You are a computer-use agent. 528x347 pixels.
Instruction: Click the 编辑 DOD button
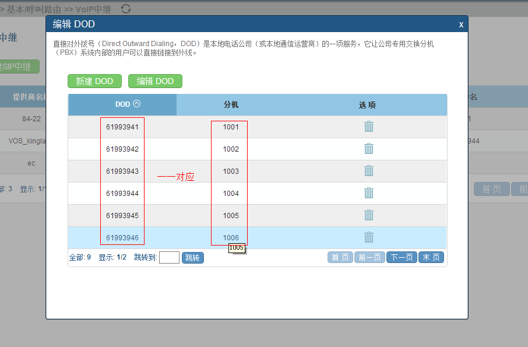[x=155, y=81]
